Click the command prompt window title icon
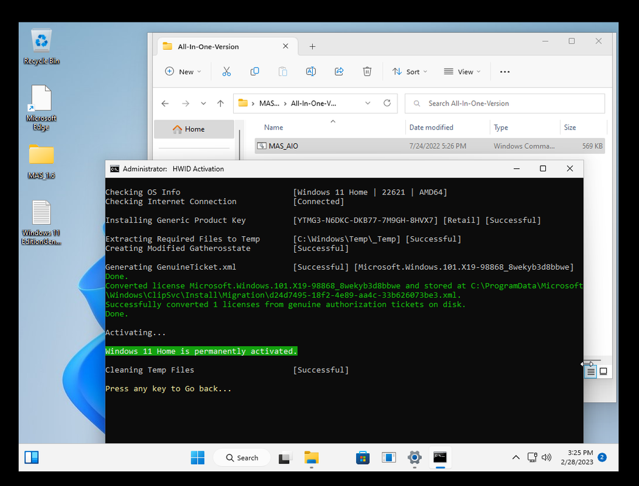The height and width of the screenshot is (486, 639). pos(114,169)
